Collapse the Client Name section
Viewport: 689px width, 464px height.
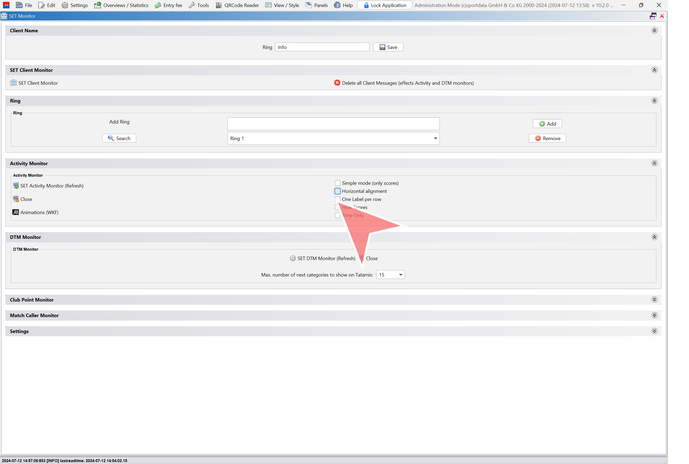(654, 30)
